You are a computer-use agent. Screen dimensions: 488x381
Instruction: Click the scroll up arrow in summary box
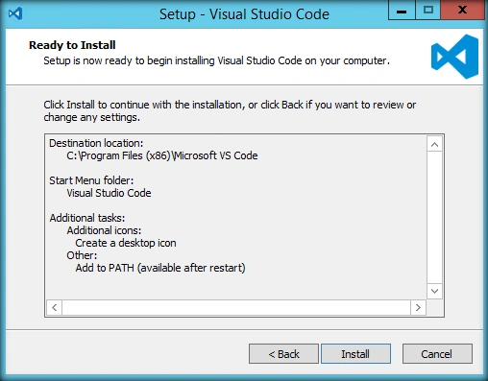(434, 144)
